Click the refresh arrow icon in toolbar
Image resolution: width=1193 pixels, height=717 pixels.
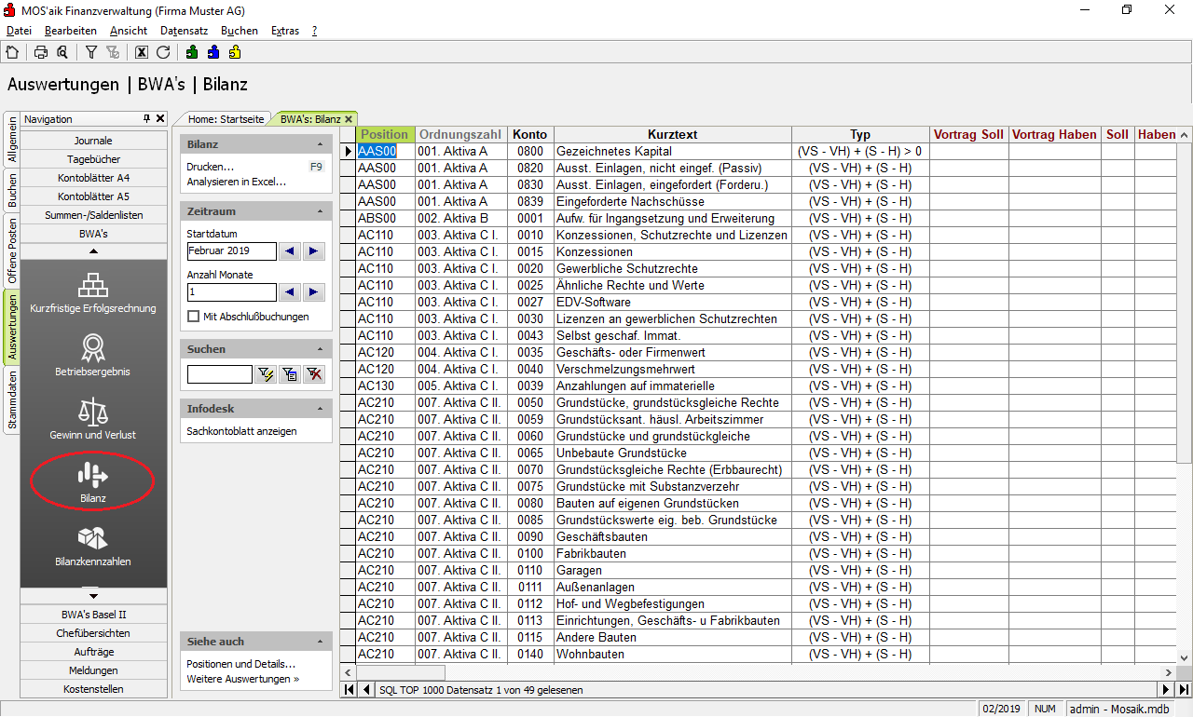pyautogui.click(x=163, y=52)
